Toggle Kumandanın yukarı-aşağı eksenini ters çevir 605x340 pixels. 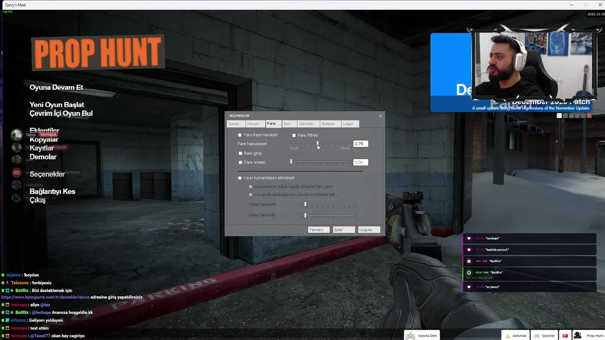click(251, 186)
